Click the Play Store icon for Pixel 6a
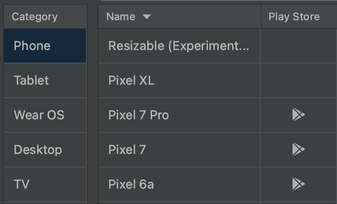Image resolution: width=337 pixels, height=204 pixels. tap(298, 184)
